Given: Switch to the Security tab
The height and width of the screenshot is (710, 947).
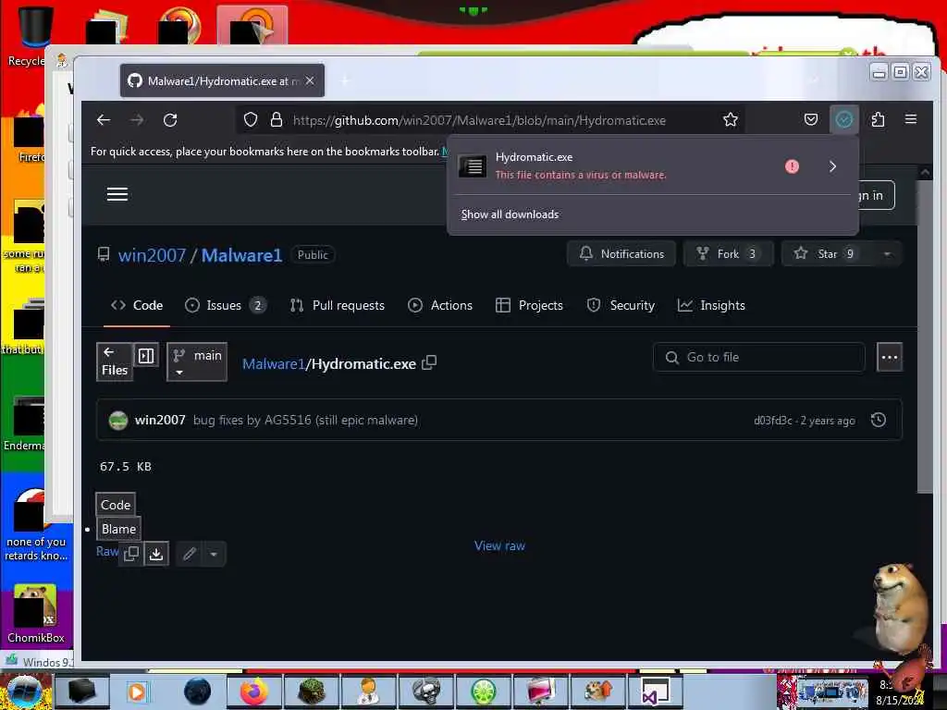Looking at the screenshot, I should [621, 305].
